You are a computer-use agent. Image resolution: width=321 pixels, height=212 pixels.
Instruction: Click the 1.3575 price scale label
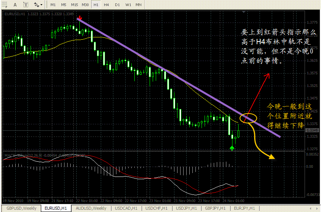pos(312,73)
